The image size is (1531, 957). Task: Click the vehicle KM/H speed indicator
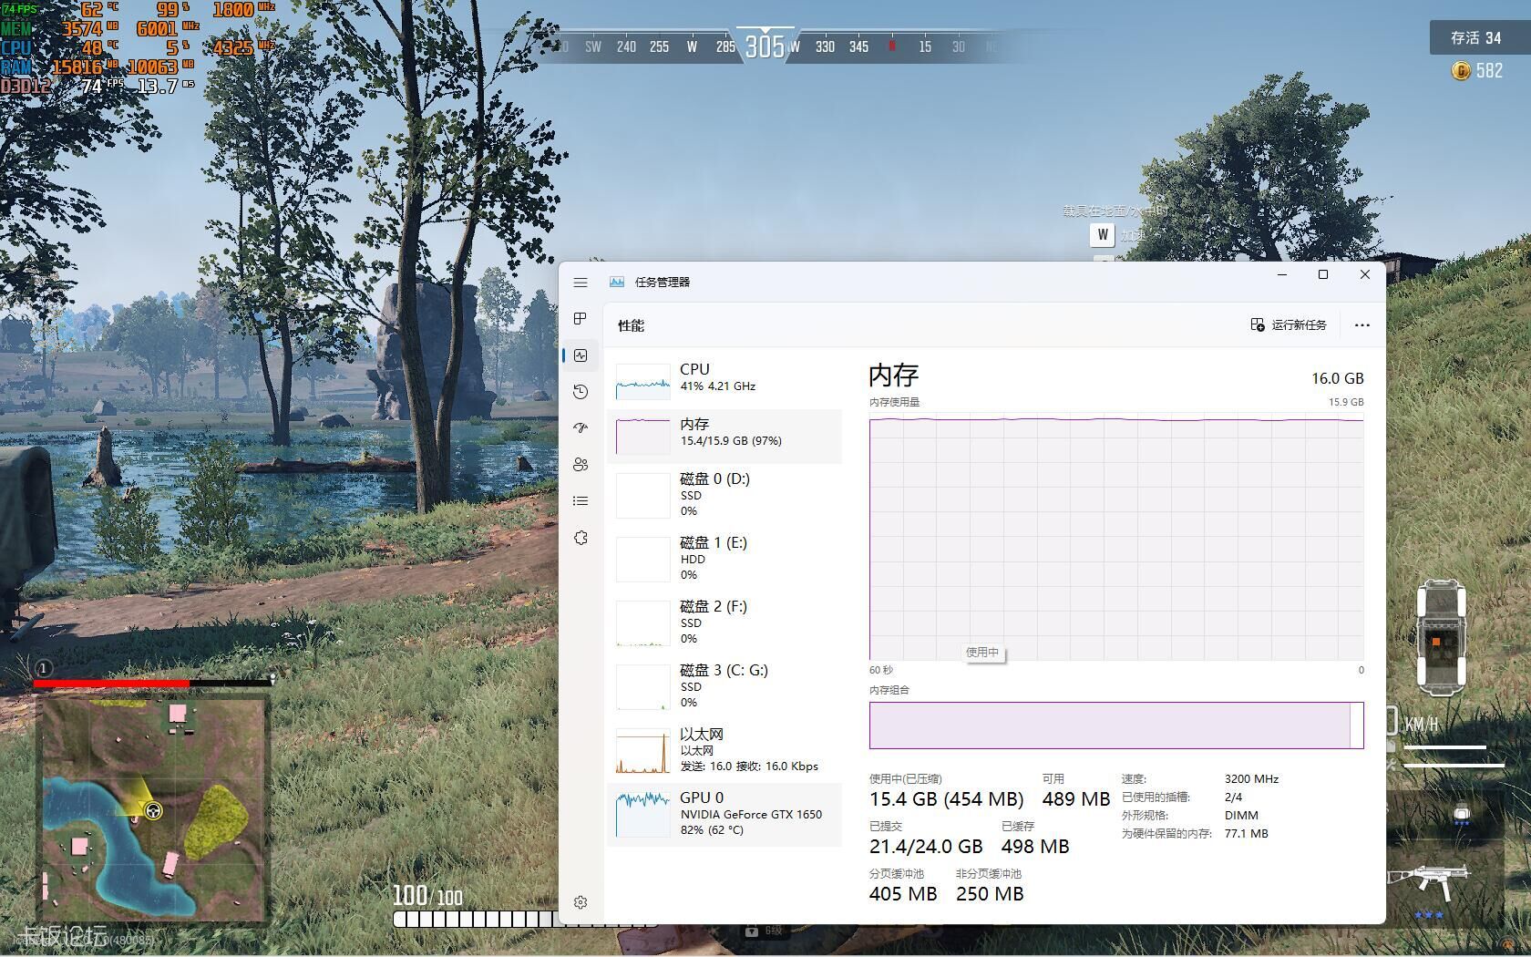1421,725
